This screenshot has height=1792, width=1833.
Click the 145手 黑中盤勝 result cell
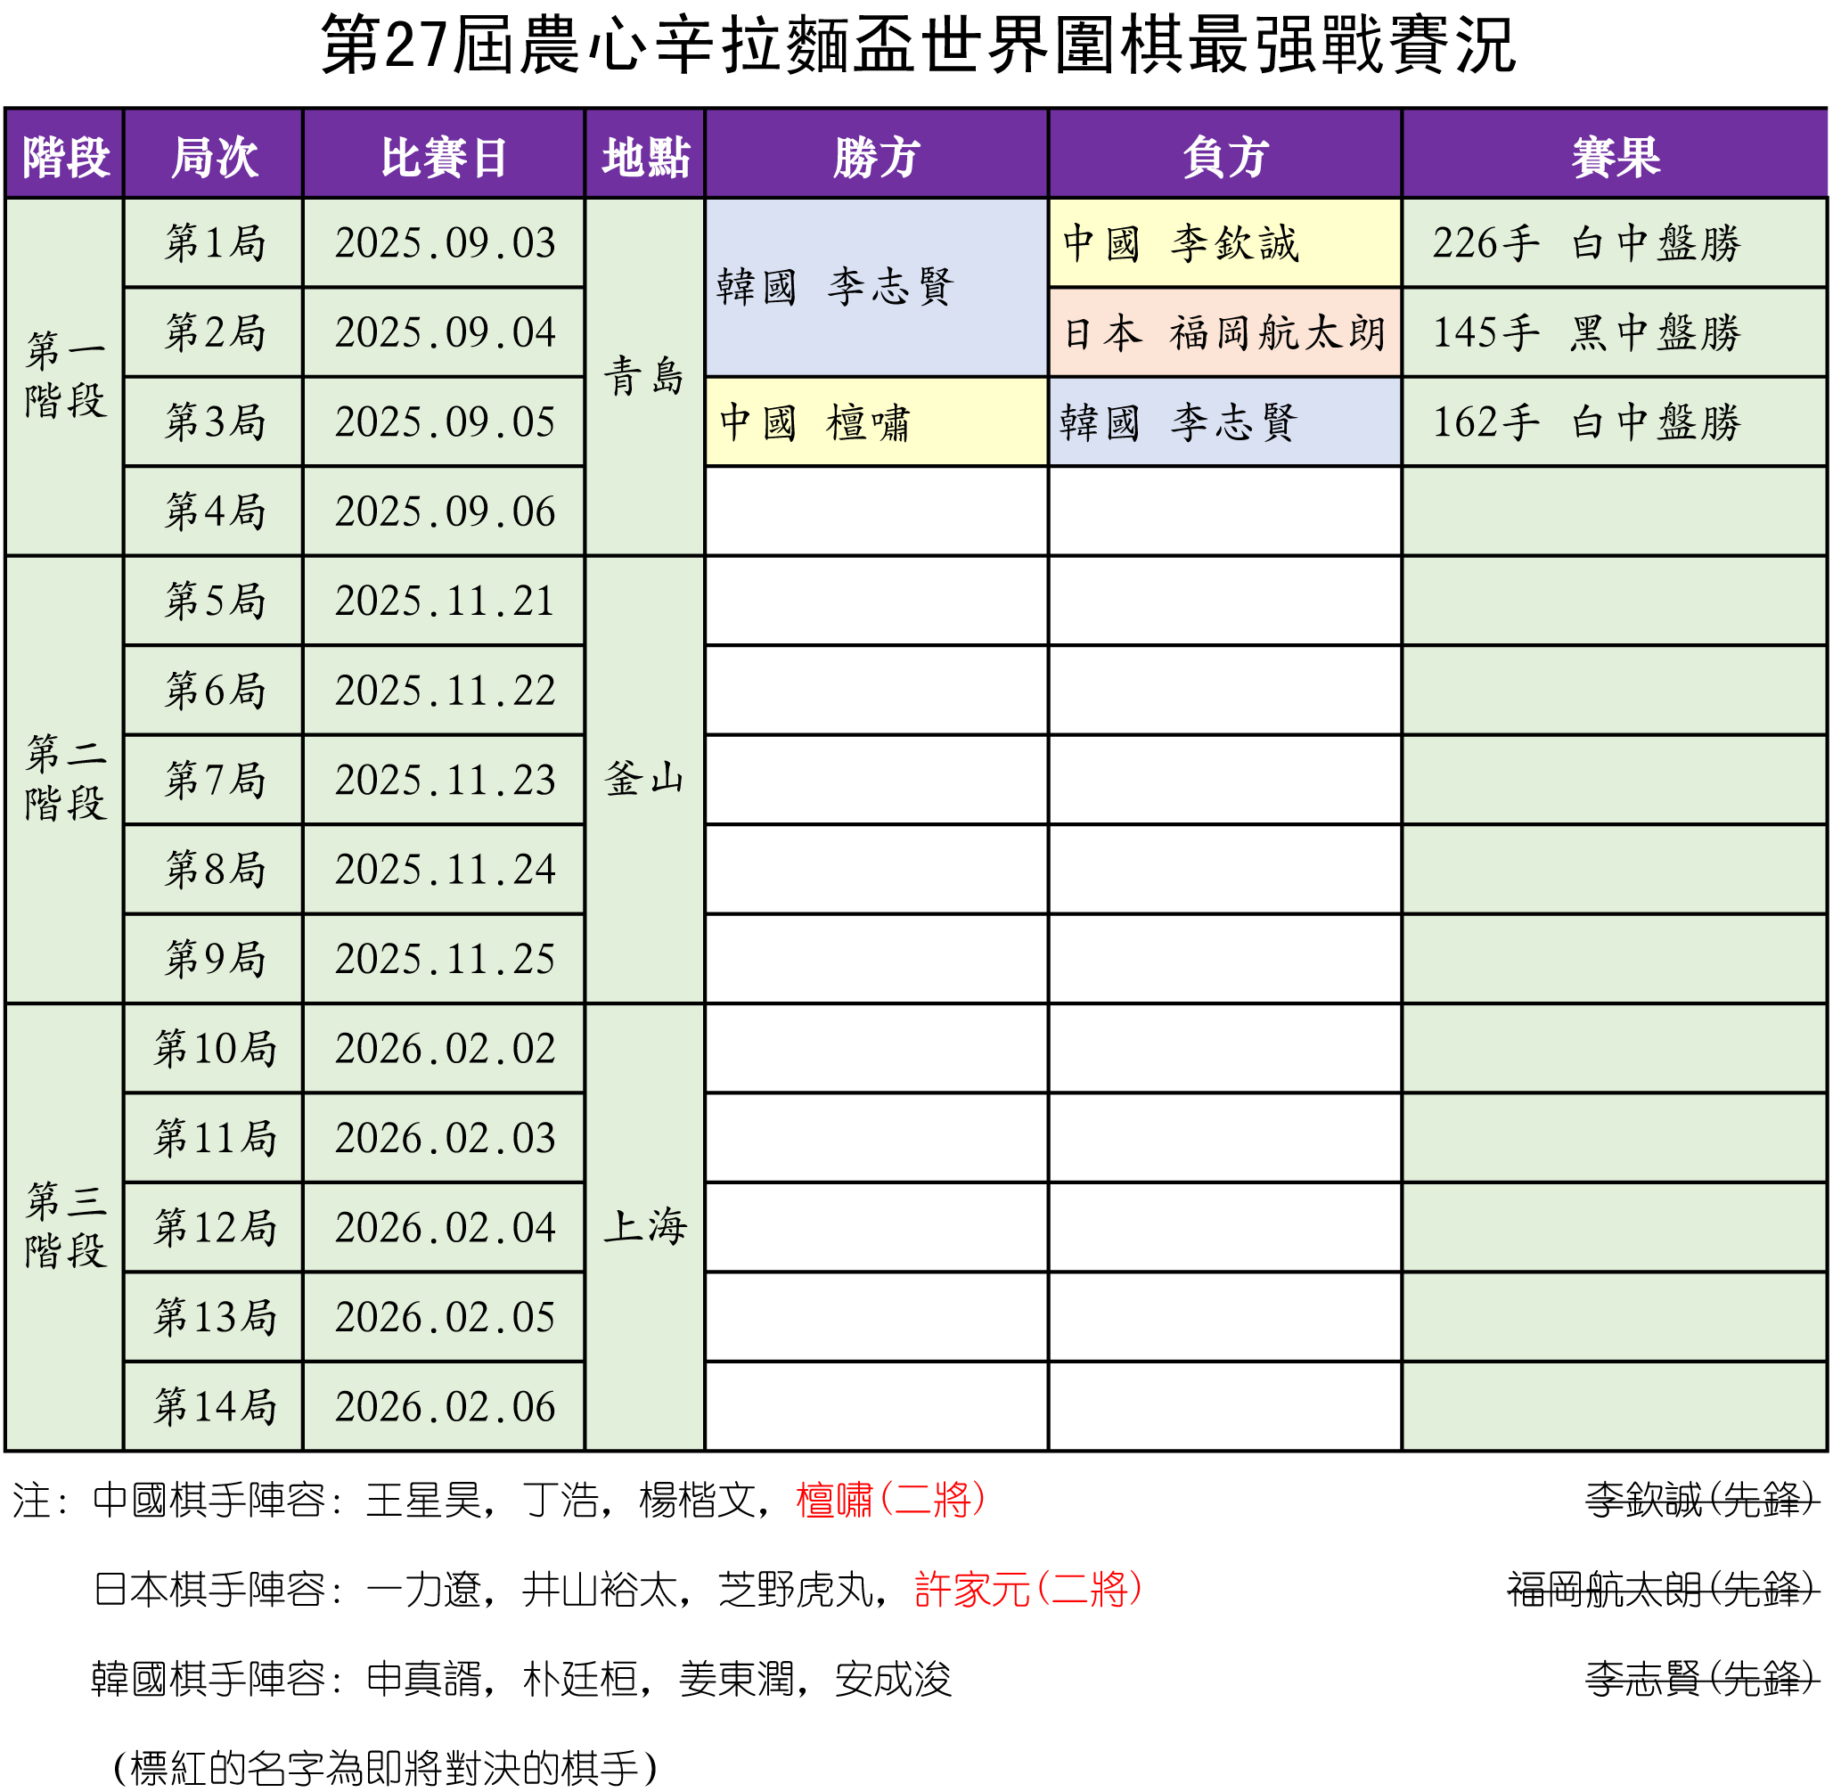1616,332
